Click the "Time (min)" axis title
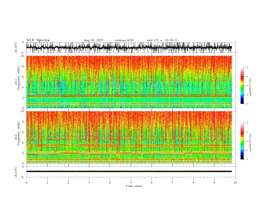 click(x=134, y=186)
